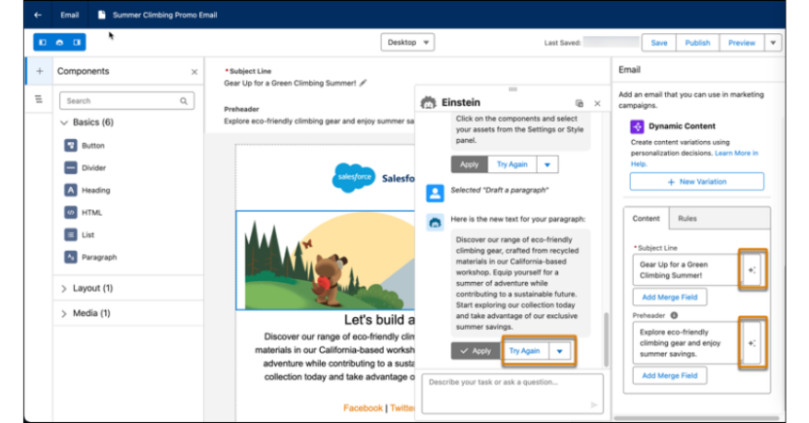Click the search magnifier icon
This screenshot has width=809, height=423.
click(184, 101)
